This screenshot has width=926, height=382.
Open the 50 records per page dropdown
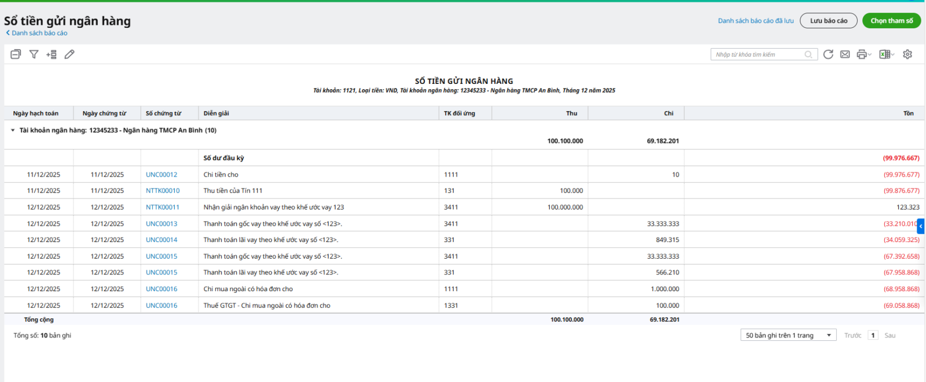pos(788,335)
